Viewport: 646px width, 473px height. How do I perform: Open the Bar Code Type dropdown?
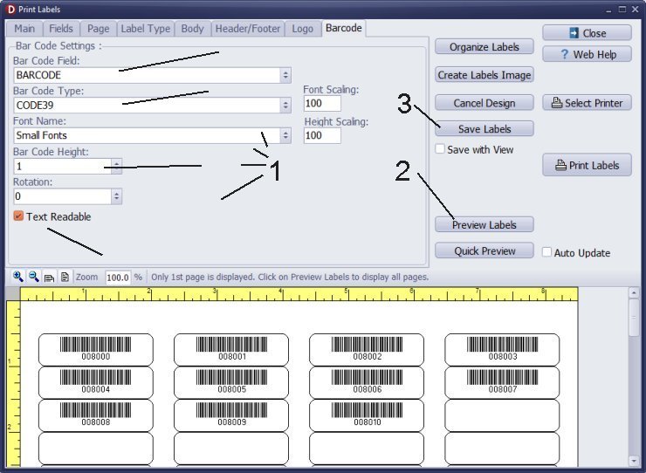point(285,105)
